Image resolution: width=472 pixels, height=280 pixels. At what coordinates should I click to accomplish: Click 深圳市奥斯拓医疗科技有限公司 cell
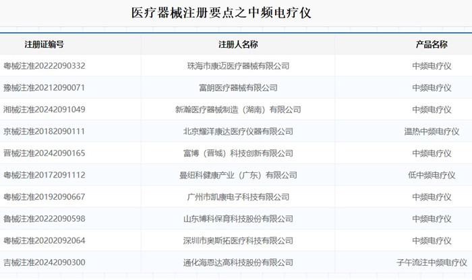point(238,240)
